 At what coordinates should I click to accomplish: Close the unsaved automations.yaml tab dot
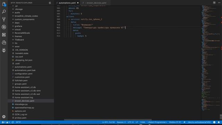78,3
